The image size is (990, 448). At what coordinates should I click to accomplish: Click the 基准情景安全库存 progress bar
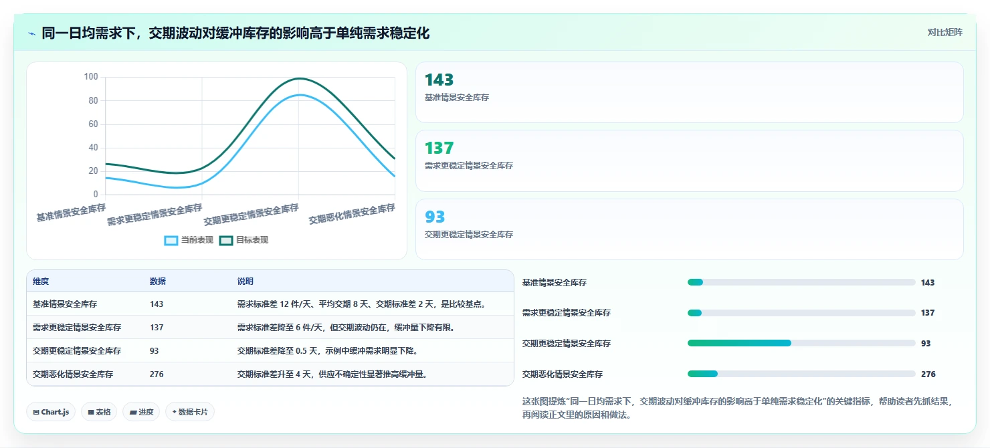(x=801, y=282)
